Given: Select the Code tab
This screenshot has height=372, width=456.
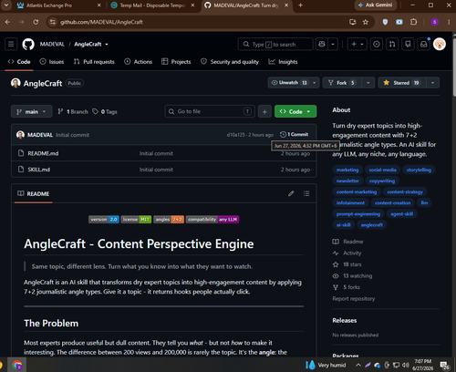Looking at the screenshot, I should pyautogui.click(x=19, y=62).
